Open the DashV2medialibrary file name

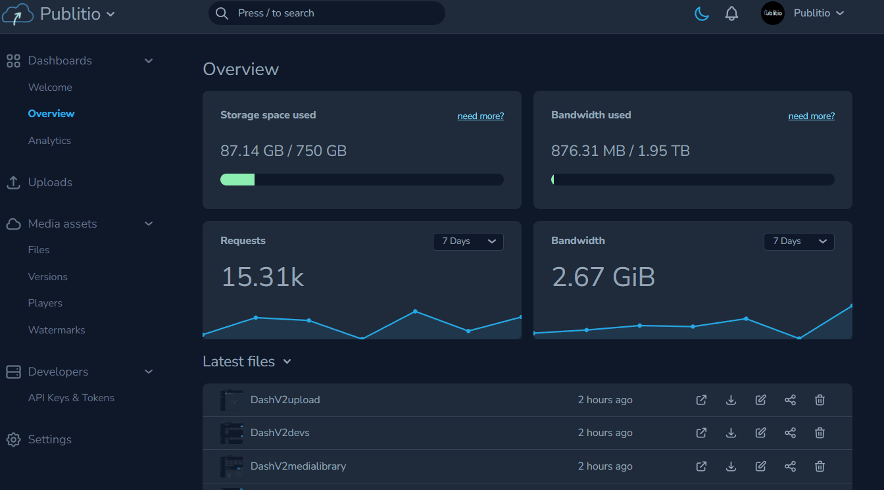click(298, 466)
